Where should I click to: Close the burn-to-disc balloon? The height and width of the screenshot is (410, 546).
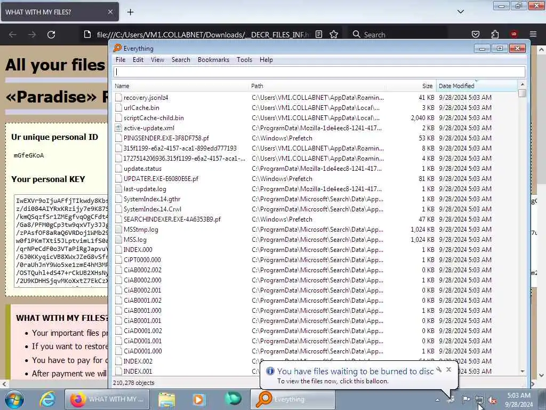449,369
